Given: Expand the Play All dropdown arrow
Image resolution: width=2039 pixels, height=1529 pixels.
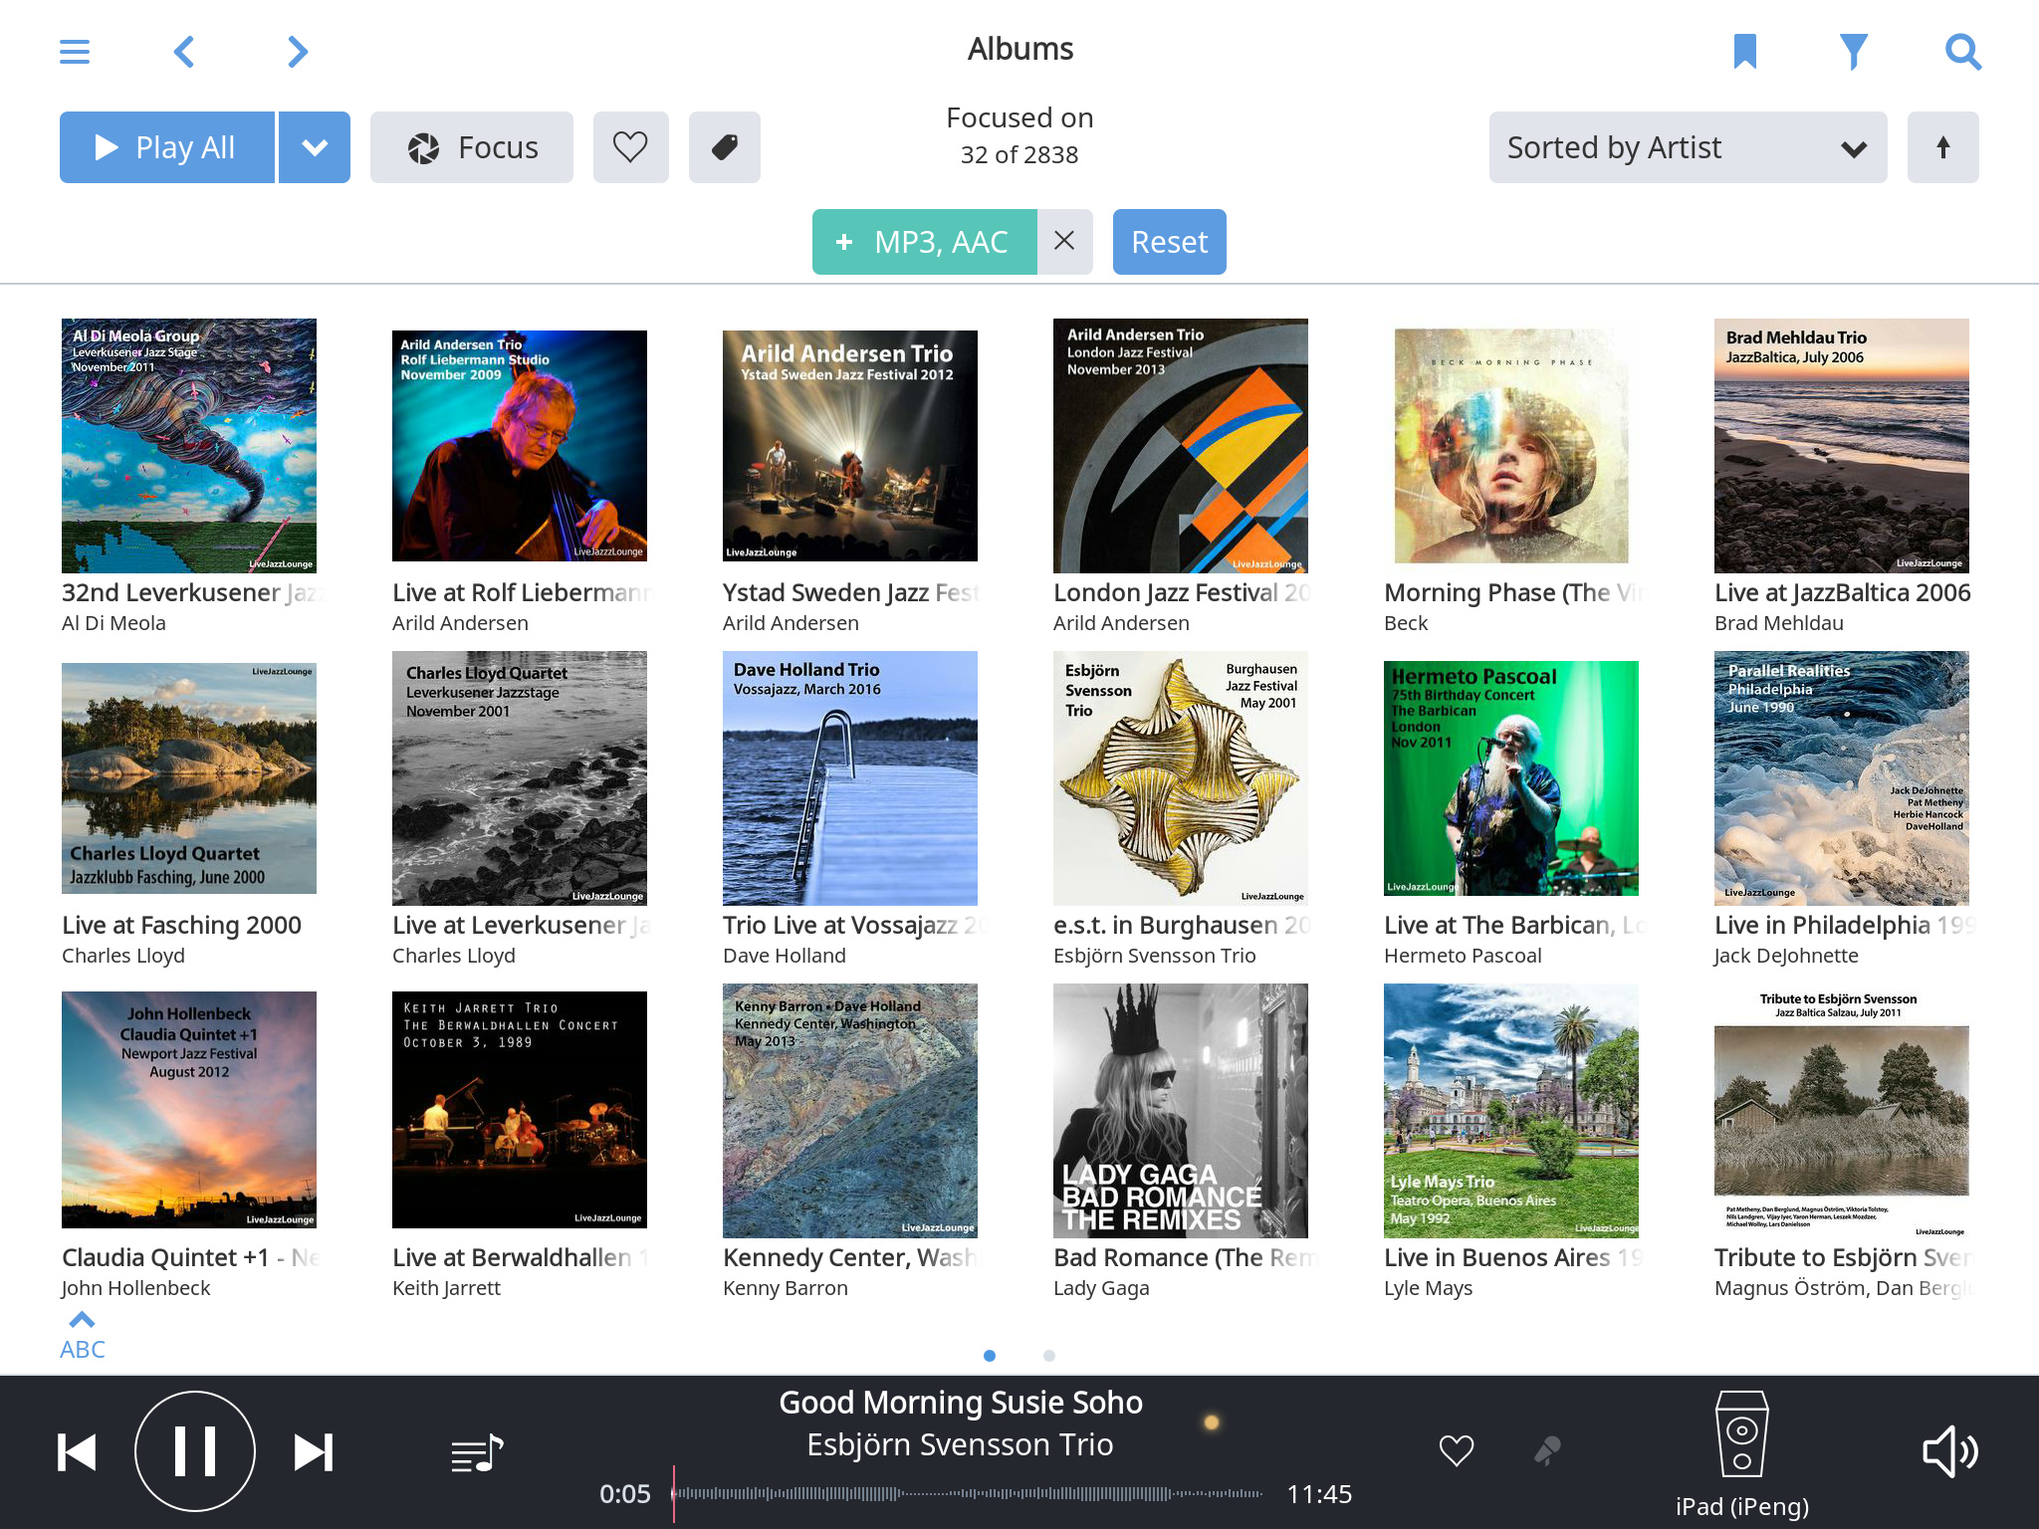Looking at the screenshot, I should coord(315,147).
